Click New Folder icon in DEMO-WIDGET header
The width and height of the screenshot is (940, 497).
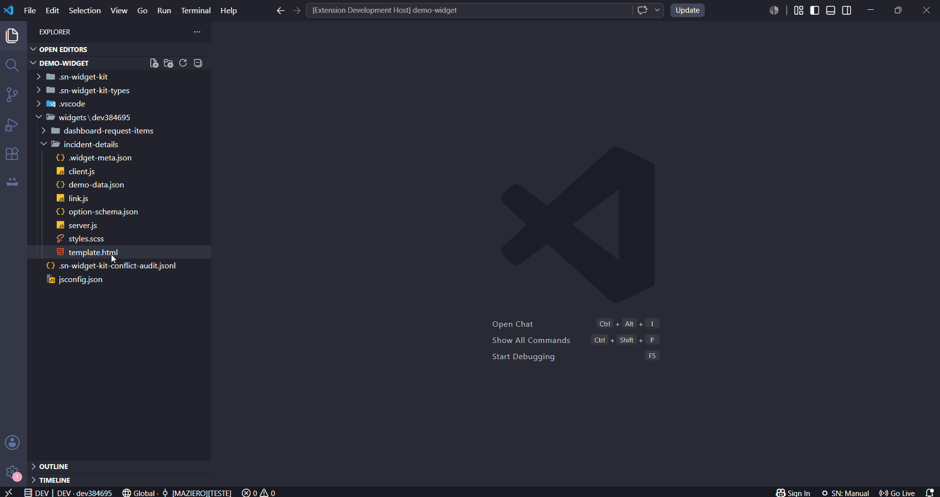168,63
